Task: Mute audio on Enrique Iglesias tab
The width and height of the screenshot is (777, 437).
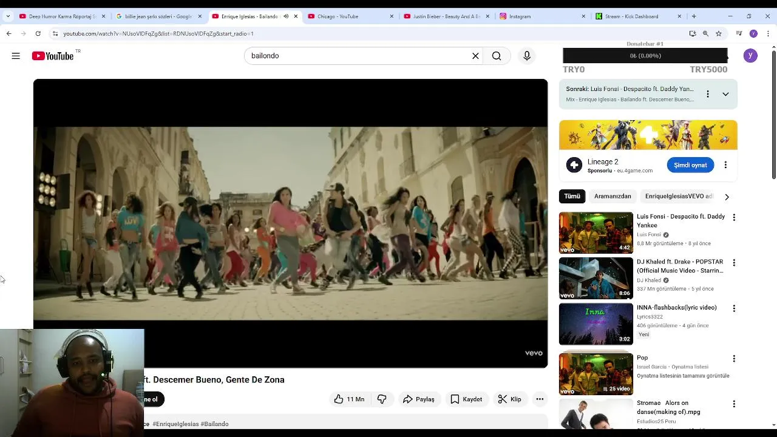Action: pos(286,16)
